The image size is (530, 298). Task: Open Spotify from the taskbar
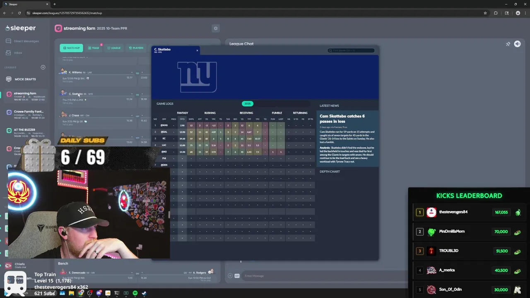click(x=135, y=293)
